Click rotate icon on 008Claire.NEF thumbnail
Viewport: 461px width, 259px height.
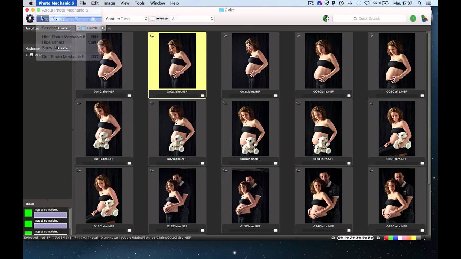coord(225,103)
